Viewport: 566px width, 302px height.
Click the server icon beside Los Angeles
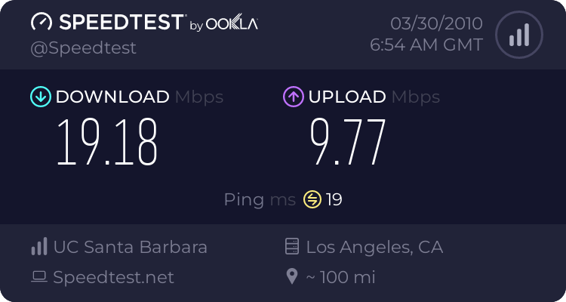point(292,247)
